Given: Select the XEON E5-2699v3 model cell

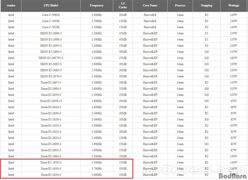Looking at the screenshot, I should [x=51, y=34].
